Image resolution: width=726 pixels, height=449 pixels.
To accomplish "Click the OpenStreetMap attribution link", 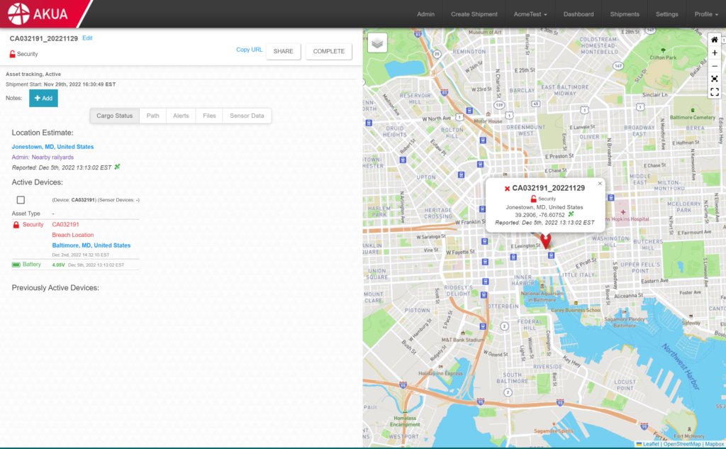I will click(682, 444).
